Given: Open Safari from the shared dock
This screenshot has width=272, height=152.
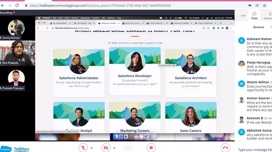Looking at the screenshot, I should click(x=121, y=137).
